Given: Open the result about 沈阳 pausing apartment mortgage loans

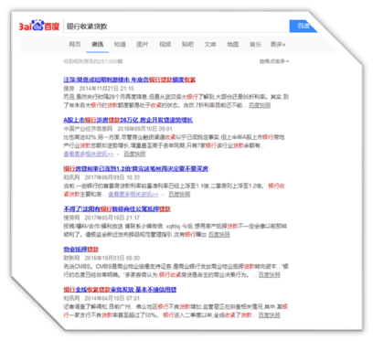Looking at the screenshot, I should [x=117, y=209].
